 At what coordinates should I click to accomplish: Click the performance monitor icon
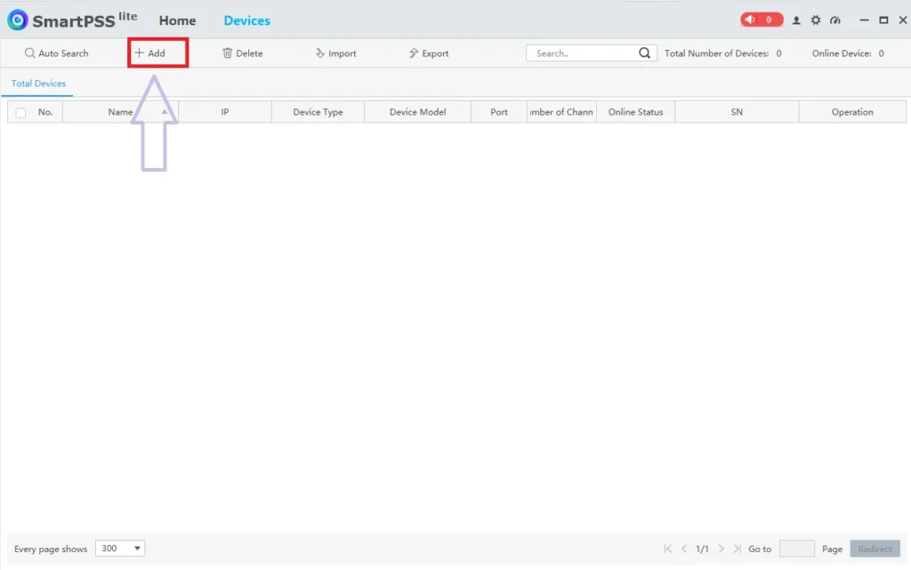(x=834, y=19)
